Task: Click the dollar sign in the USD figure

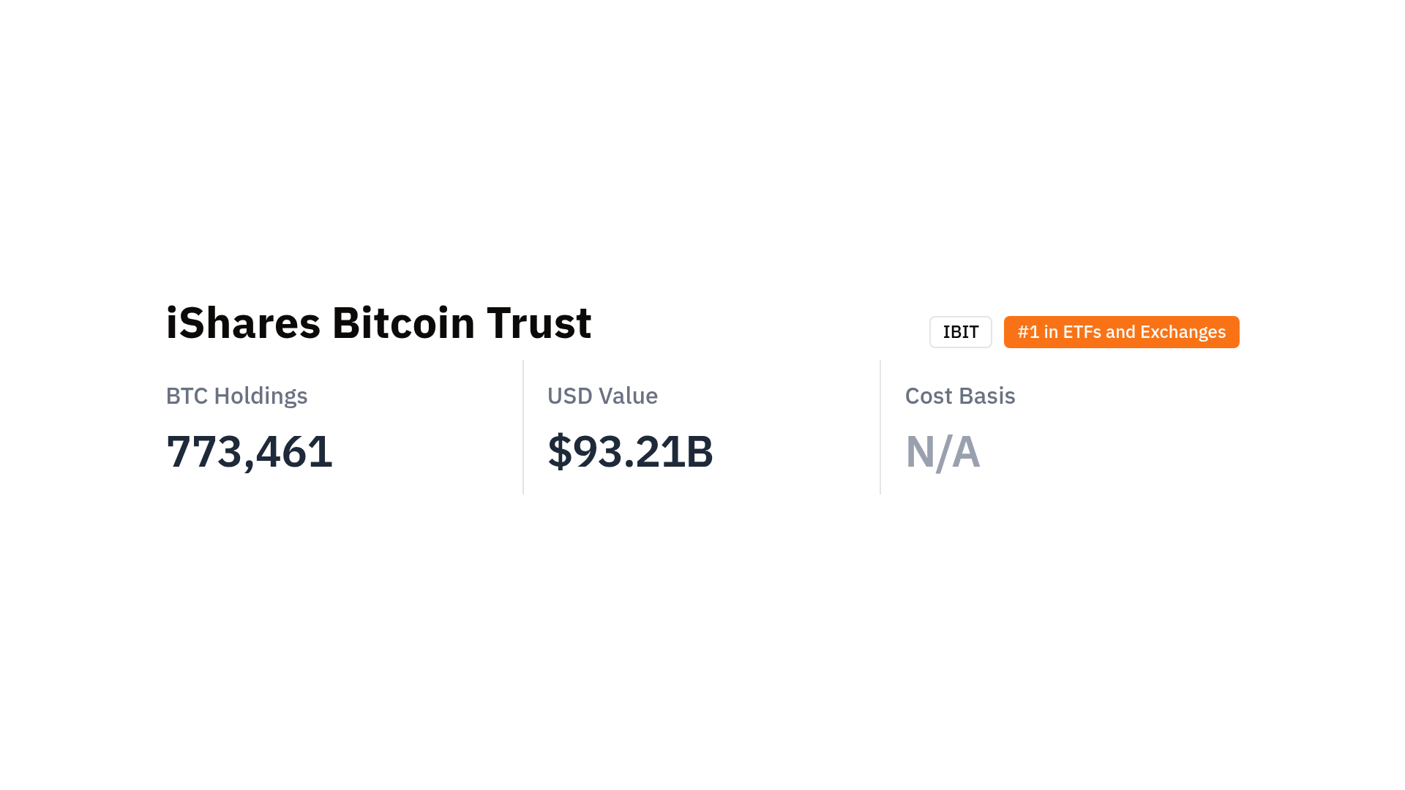Action: point(559,451)
